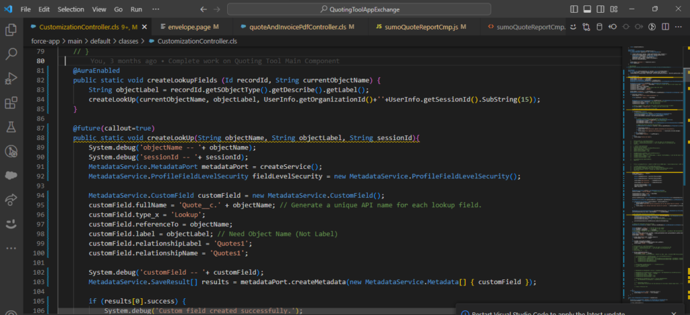The image size is (690, 315).
Task: Toggle the bottom Panel layout button
Action: click(587, 9)
